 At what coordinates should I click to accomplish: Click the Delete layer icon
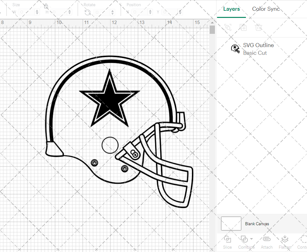259,28
